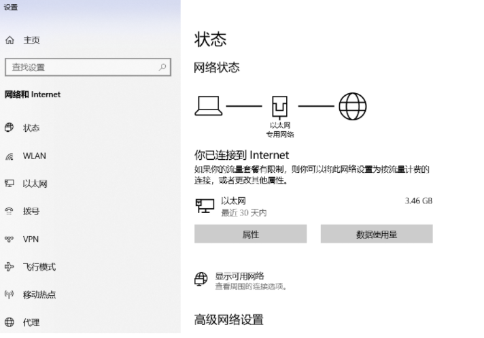Open 数据使用量 data usage button

377,234
